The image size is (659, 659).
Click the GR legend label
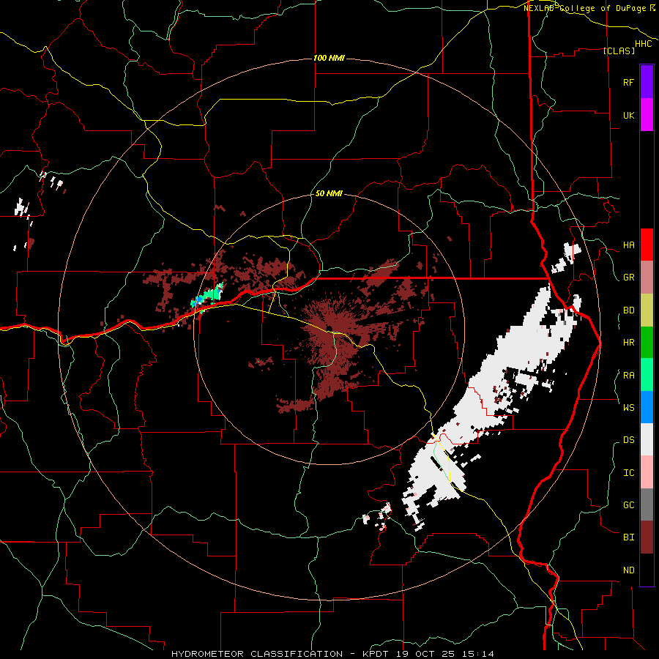(628, 278)
